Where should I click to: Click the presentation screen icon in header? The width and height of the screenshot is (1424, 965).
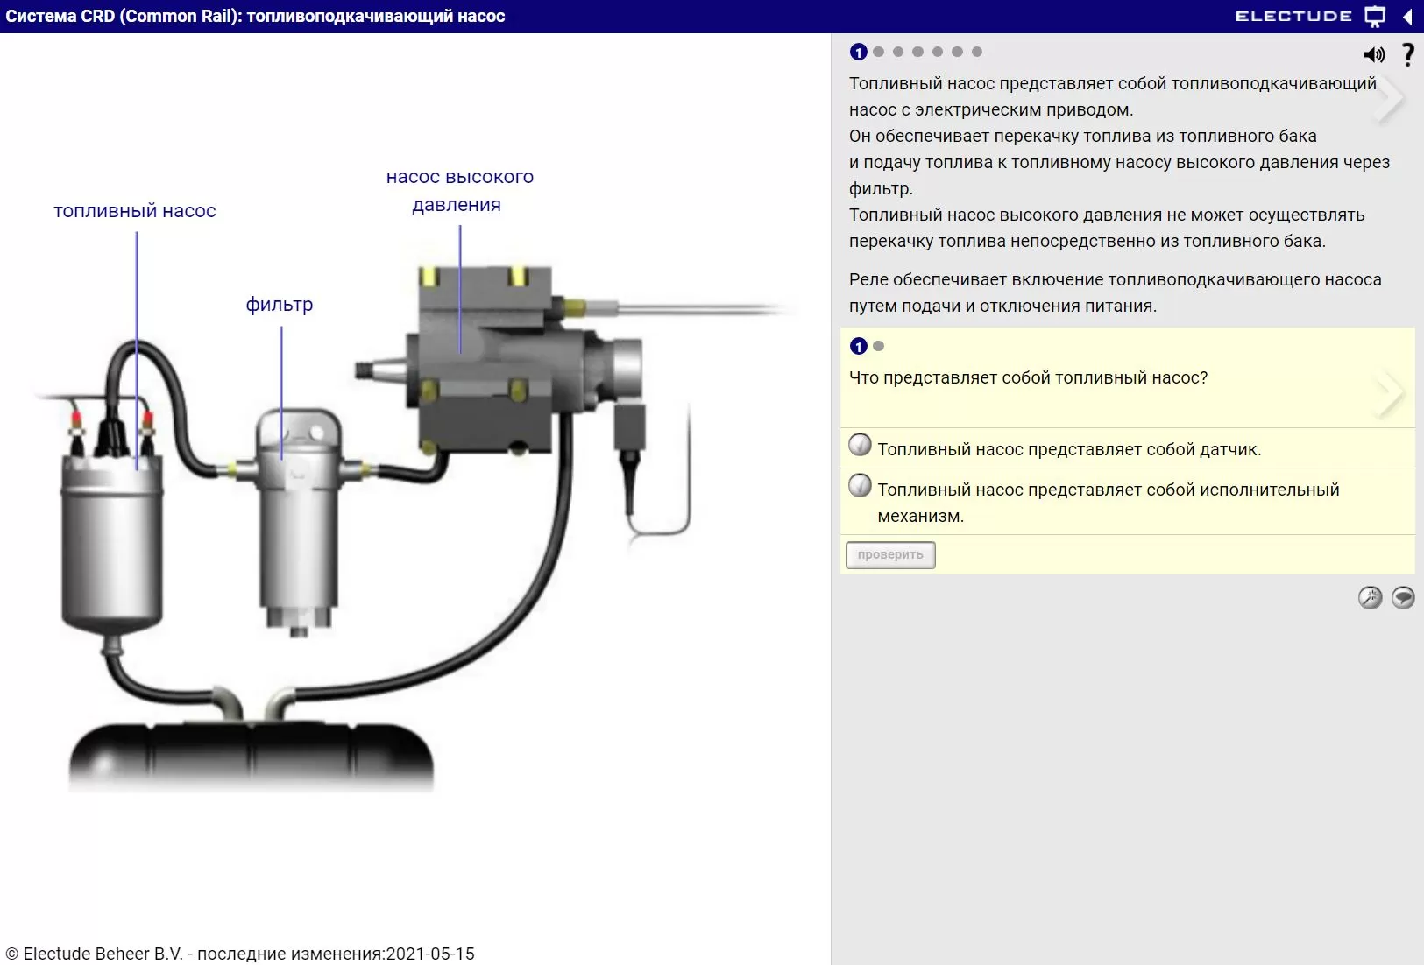[1375, 17]
